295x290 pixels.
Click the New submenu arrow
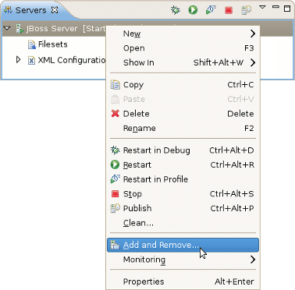pyautogui.click(x=253, y=34)
